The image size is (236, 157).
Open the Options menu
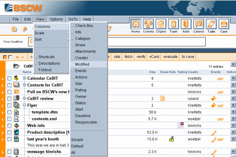56,19
